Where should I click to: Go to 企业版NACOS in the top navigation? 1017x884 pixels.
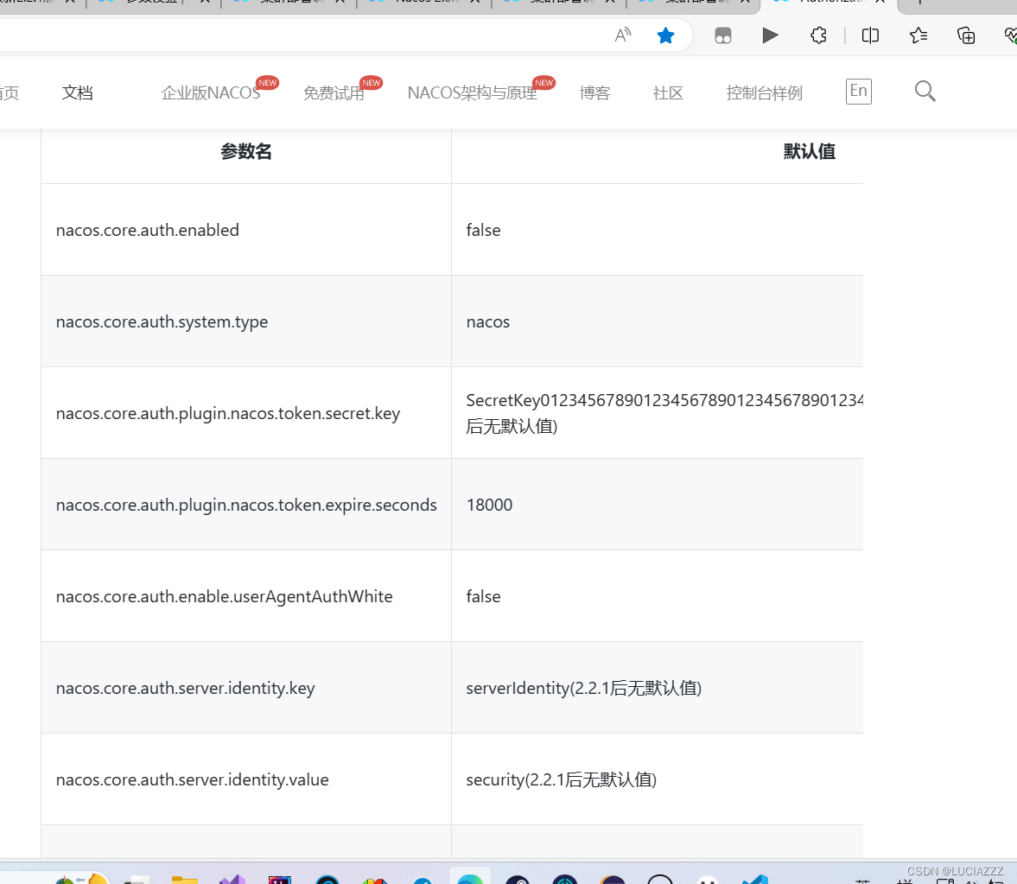(211, 92)
